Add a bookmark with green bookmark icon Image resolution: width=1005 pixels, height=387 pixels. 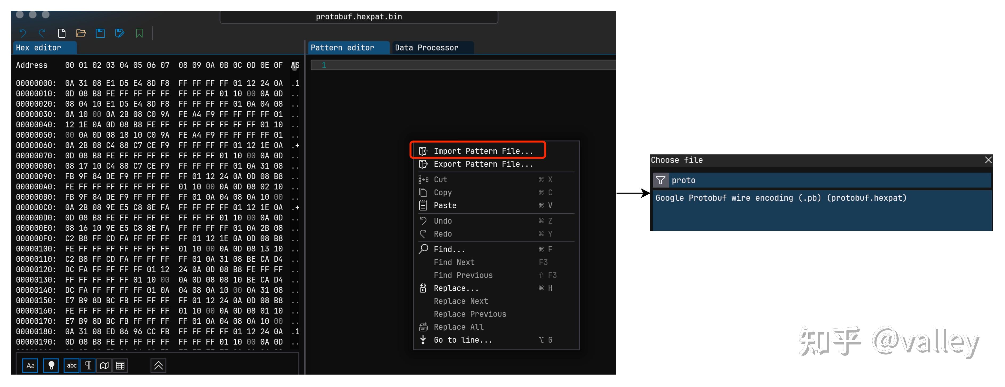(x=139, y=33)
